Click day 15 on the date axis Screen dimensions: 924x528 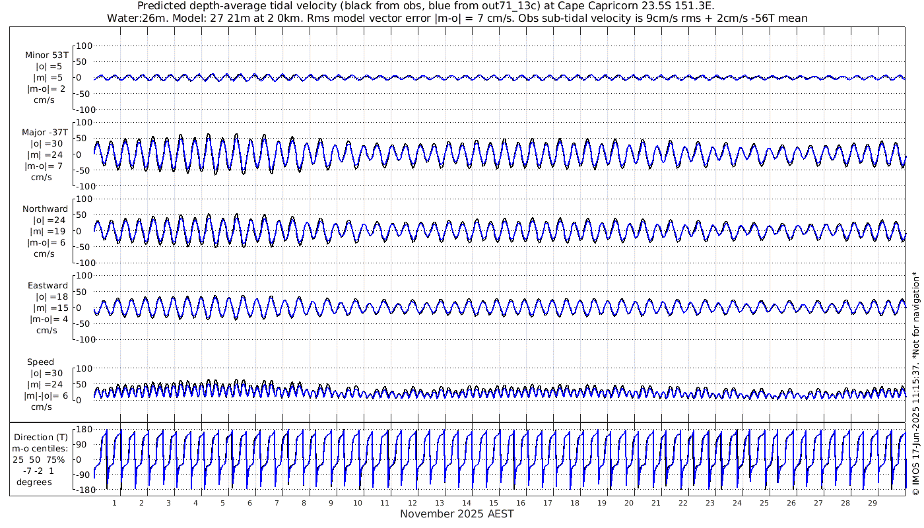click(x=493, y=503)
